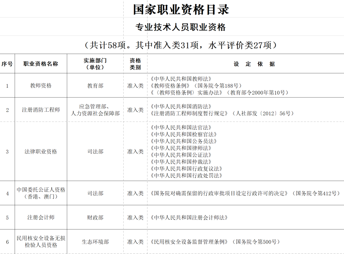Select the 实施部门（单位） header cell
The image size is (344, 254).
pos(95,64)
